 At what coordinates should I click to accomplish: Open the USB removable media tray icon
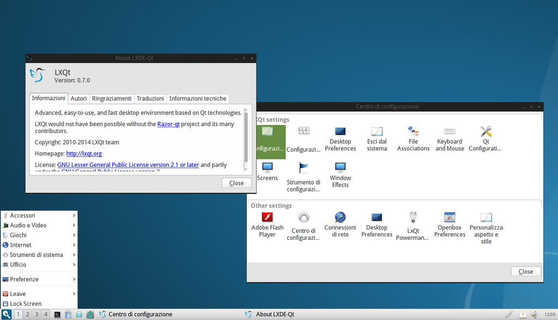click(x=522, y=315)
